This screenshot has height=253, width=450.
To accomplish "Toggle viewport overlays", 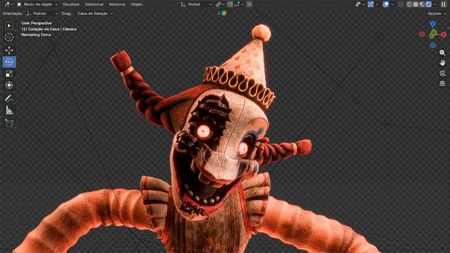I will [x=386, y=4].
